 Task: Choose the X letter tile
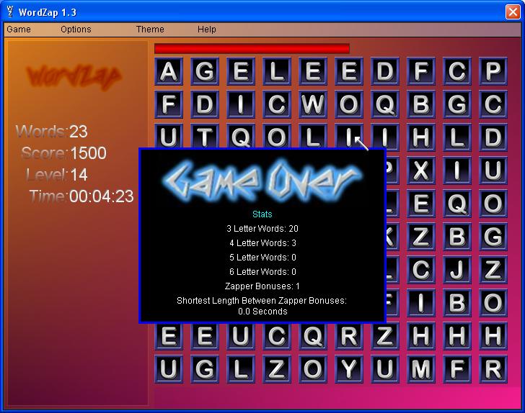click(421, 171)
